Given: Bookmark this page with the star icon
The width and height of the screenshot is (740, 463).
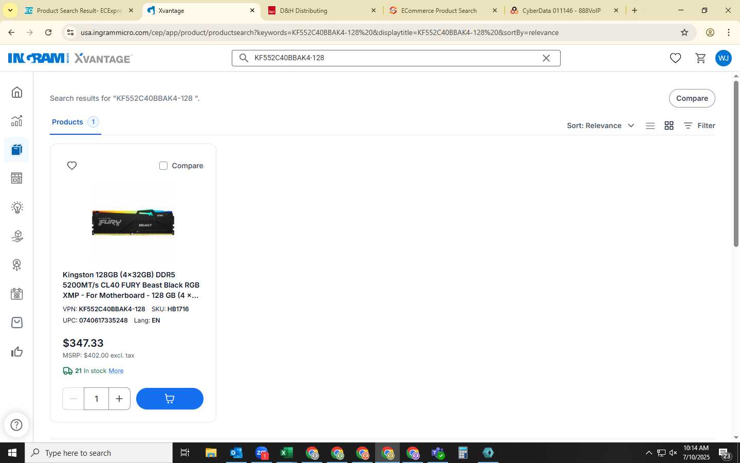Looking at the screenshot, I should (x=684, y=32).
